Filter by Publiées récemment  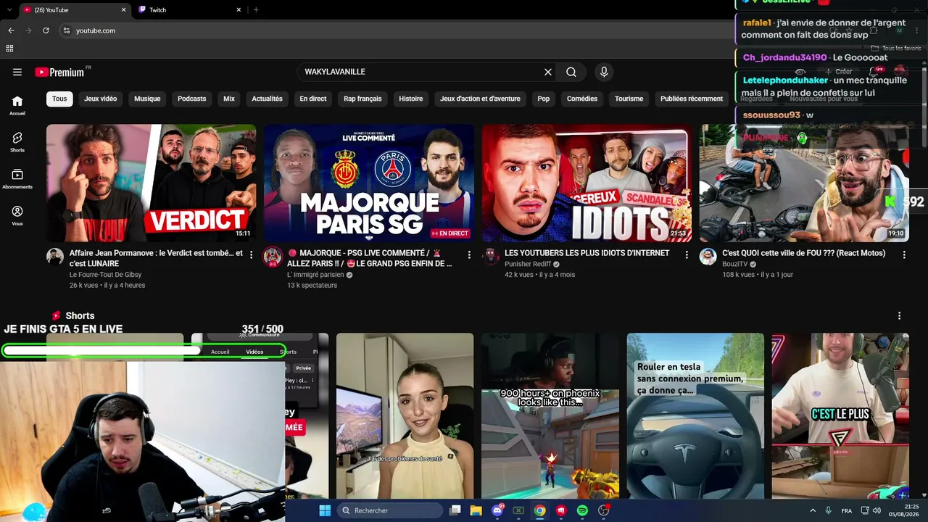click(692, 99)
